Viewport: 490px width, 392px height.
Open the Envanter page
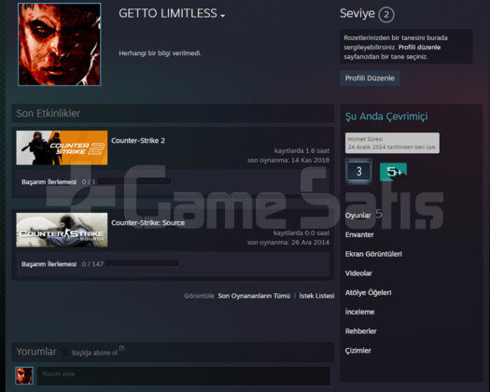359,235
